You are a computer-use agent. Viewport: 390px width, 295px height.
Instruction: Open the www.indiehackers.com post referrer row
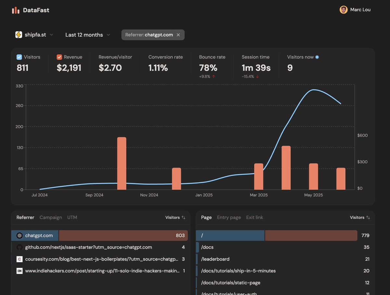point(99,271)
